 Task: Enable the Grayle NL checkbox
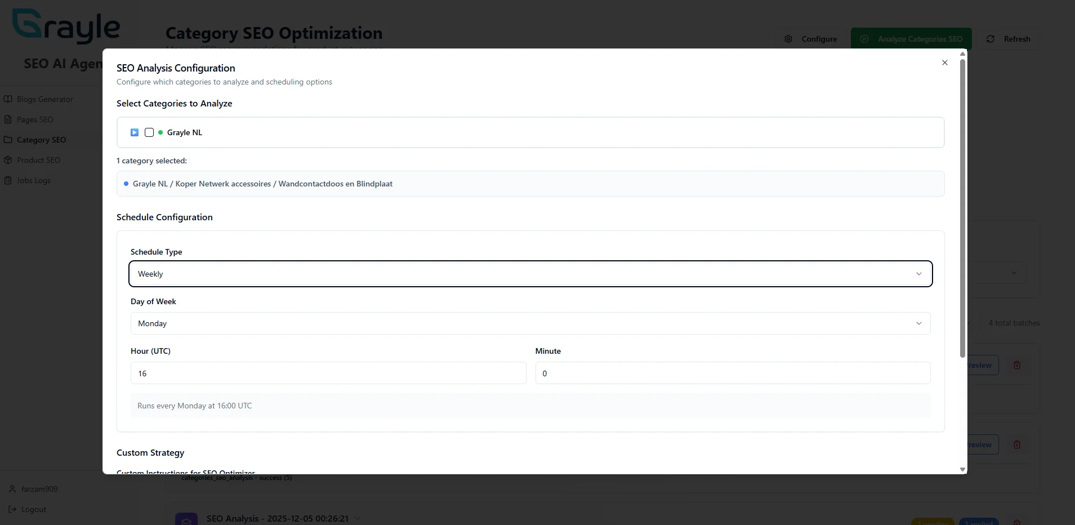tap(149, 132)
